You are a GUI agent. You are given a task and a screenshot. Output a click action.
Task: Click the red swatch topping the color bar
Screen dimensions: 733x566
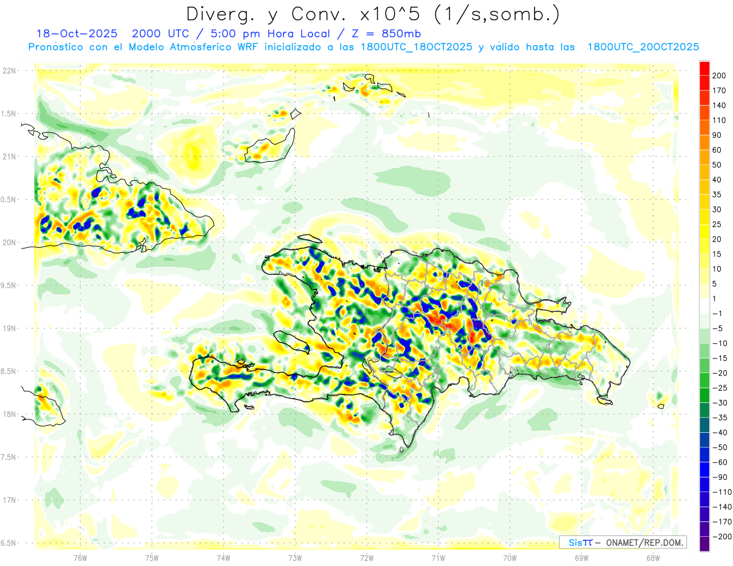tap(704, 68)
